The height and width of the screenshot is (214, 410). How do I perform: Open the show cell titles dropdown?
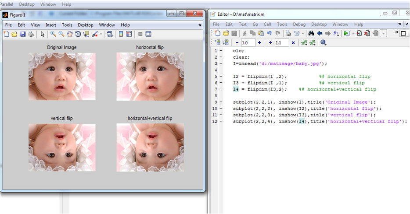[313, 42]
